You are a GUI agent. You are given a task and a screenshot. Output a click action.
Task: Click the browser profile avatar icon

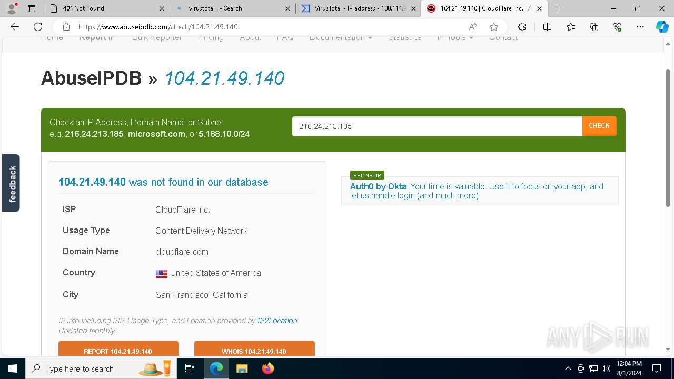12,8
